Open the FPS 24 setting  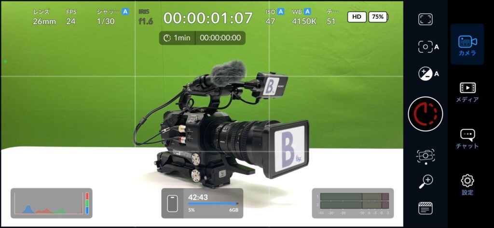pos(71,17)
